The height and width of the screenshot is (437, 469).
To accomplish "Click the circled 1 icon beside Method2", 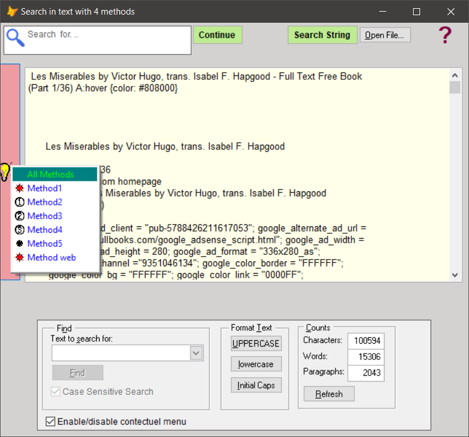I will click(19, 202).
